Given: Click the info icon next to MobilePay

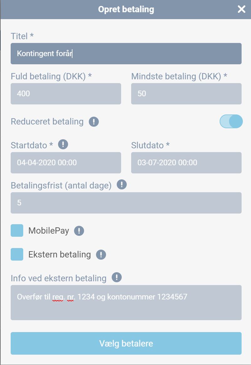Looking at the screenshot, I should tap(79, 231).
